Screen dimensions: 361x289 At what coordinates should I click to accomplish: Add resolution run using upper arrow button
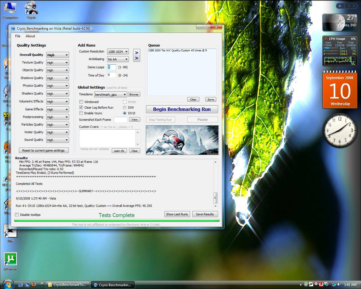[137, 52]
